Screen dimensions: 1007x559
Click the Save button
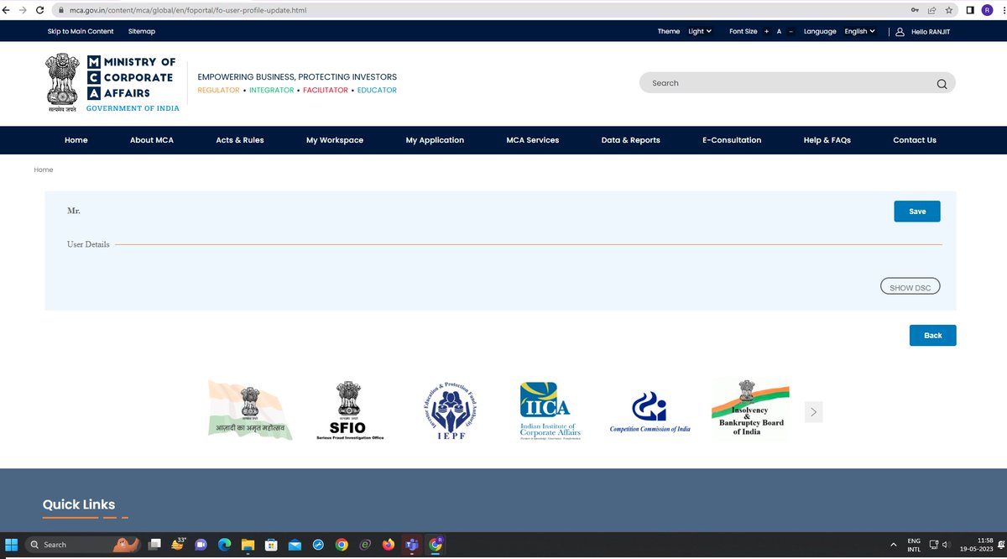[x=917, y=212]
